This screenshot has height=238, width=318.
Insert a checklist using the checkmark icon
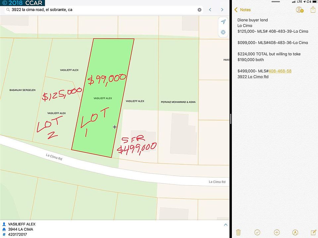pos(257,233)
